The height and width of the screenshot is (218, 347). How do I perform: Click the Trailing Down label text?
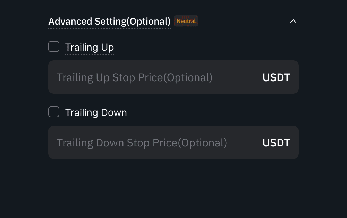pos(96,112)
